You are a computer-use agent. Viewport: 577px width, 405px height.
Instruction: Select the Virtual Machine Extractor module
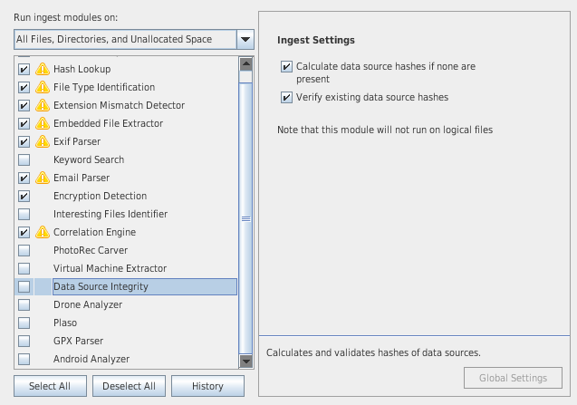pos(110,268)
